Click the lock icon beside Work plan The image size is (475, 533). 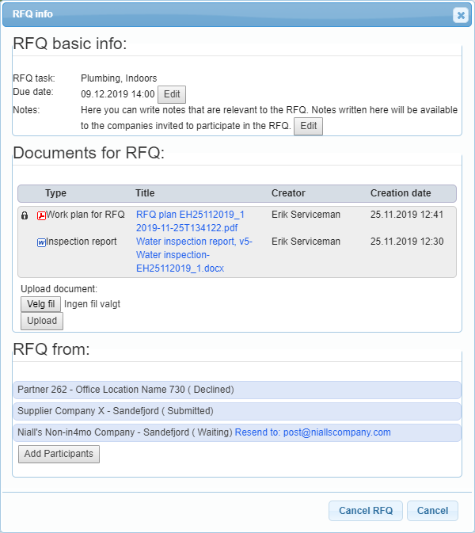pos(25,215)
